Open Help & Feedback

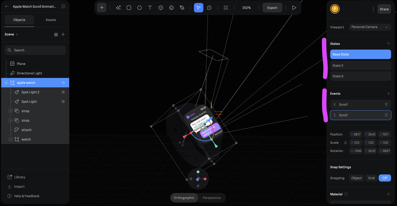[27, 196]
